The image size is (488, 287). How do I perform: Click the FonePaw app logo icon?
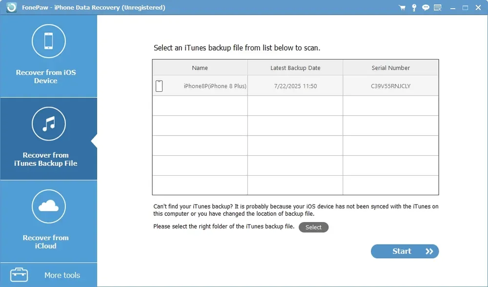(11, 8)
